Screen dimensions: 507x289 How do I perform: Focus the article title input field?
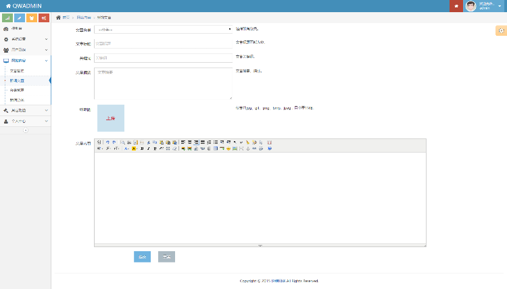tap(164, 44)
